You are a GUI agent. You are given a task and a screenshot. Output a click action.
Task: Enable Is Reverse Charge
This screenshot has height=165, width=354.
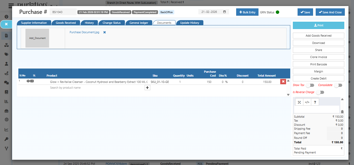pos(320,92)
